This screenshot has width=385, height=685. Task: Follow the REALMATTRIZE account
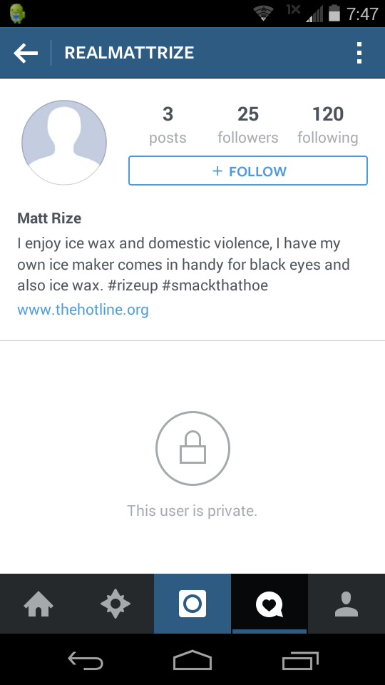pos(248,171)
